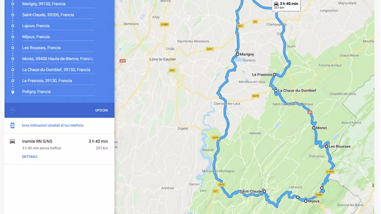Click the add destination plus icon
The width and height of the screenshot is (381, 214).
pos(12,110)
